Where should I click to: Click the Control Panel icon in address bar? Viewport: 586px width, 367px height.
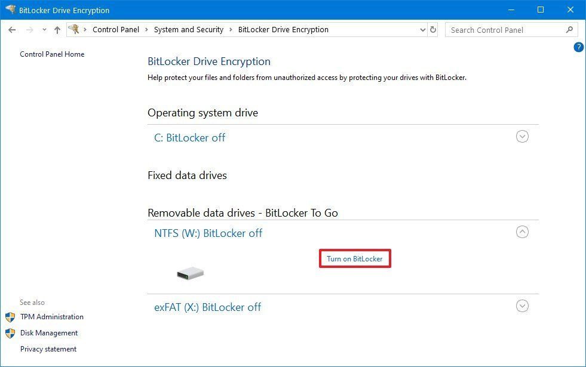point(74,29)
